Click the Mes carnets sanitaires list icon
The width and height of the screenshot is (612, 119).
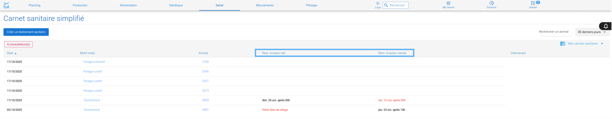[x=563, y=44]
